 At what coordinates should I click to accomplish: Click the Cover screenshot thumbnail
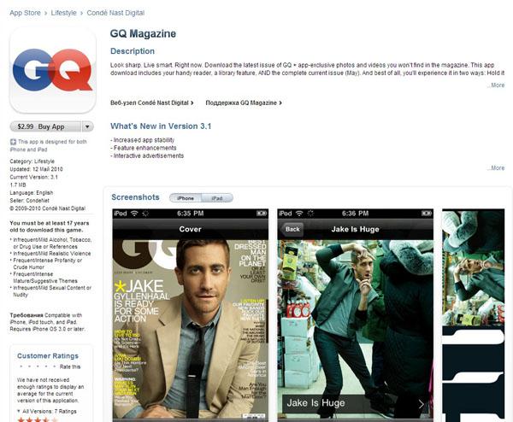pyautogui.click(x=191, y=314)
